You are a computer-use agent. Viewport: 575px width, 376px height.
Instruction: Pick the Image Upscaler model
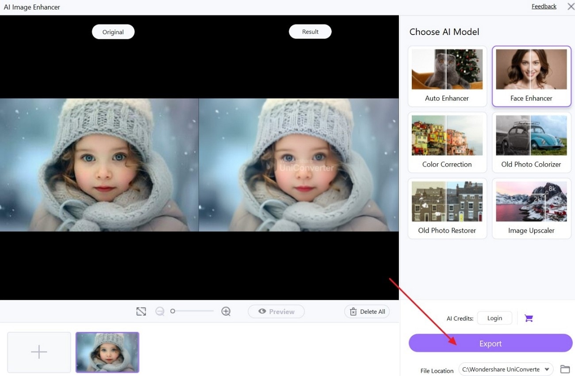coord(531,208)
